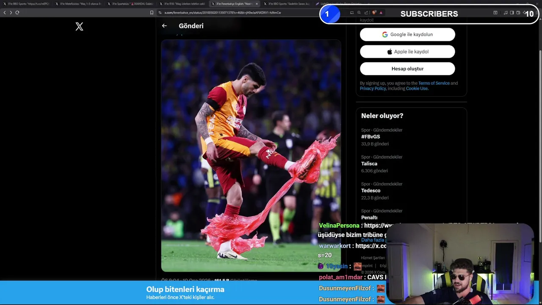The image size is (542, 305).
Task: Click the Google logo in the signup button
Action: (385, 35)
